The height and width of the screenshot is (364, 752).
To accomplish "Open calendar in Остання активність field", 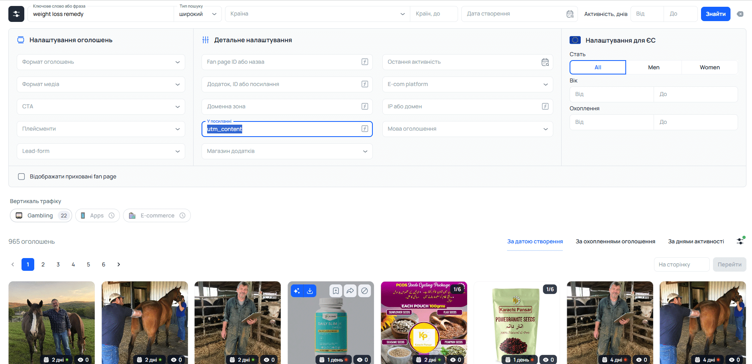I will pyautogui.click(x=545, y=62).
